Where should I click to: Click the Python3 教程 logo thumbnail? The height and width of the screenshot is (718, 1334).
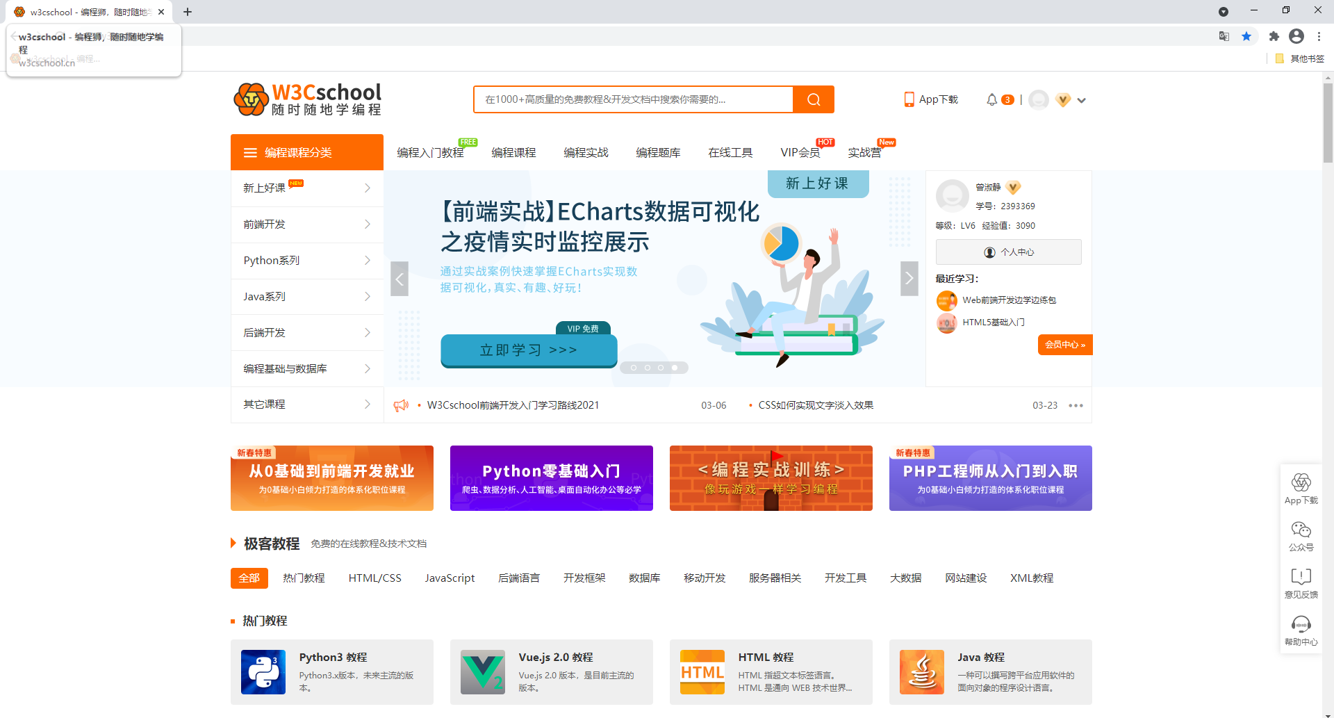[x=263, y=672]
